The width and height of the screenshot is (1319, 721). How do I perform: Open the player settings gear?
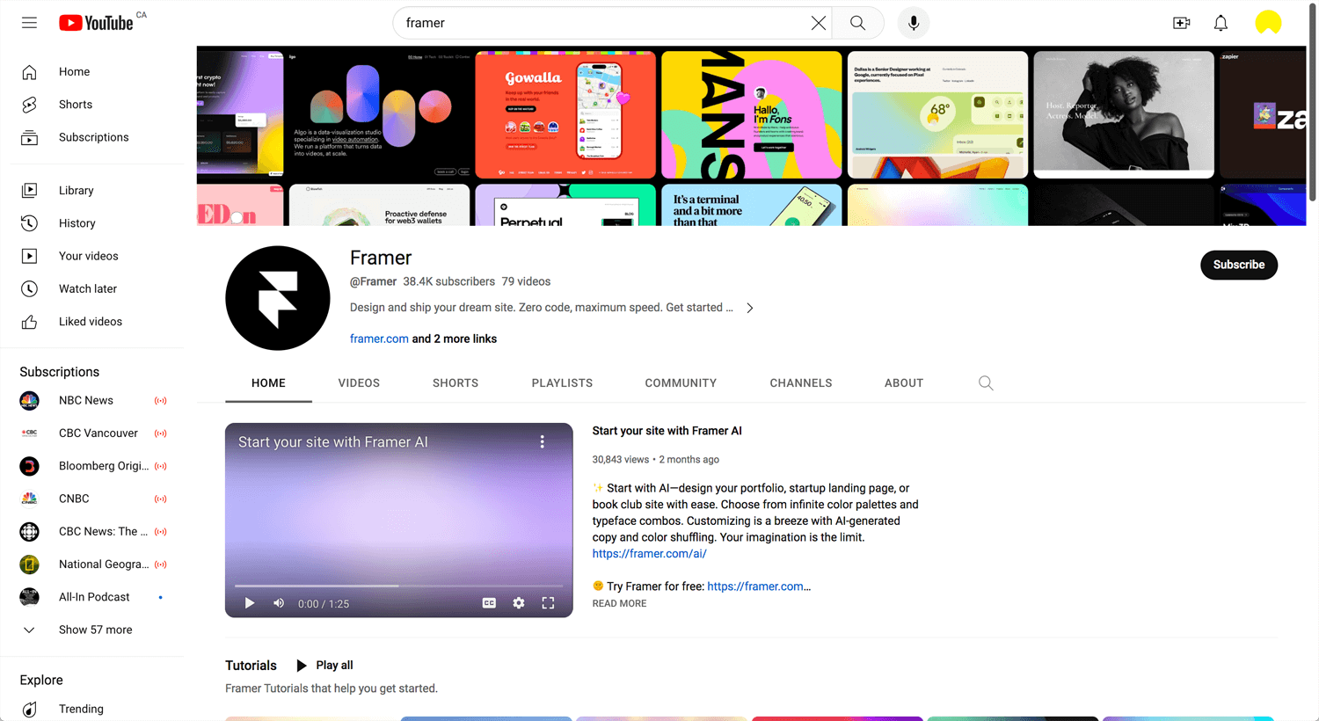point(519,603)
